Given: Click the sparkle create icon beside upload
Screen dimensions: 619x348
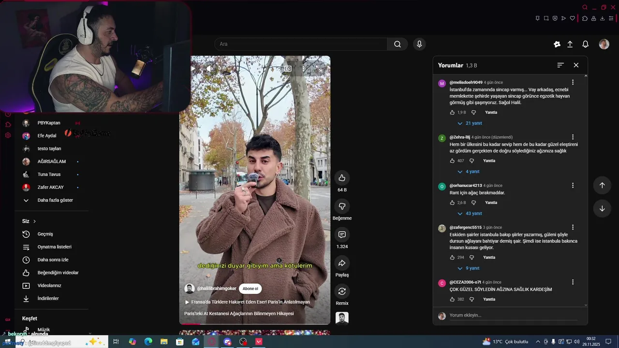Looking at the screenshot, I should 557,44.
